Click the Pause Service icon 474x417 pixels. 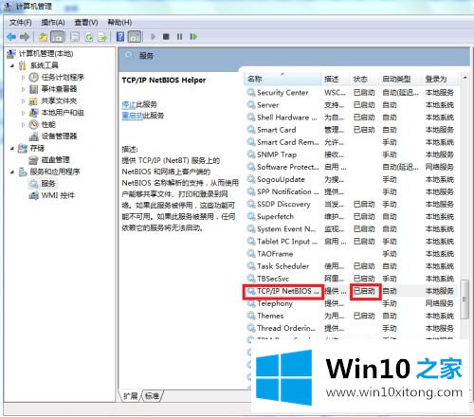click(179, 37)
